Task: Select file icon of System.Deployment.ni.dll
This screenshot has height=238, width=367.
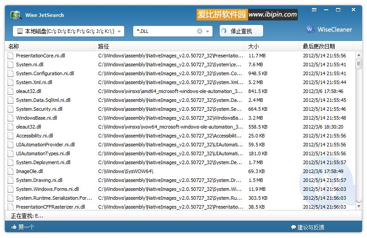Action: pyautogui.click(x=10, y=162)
